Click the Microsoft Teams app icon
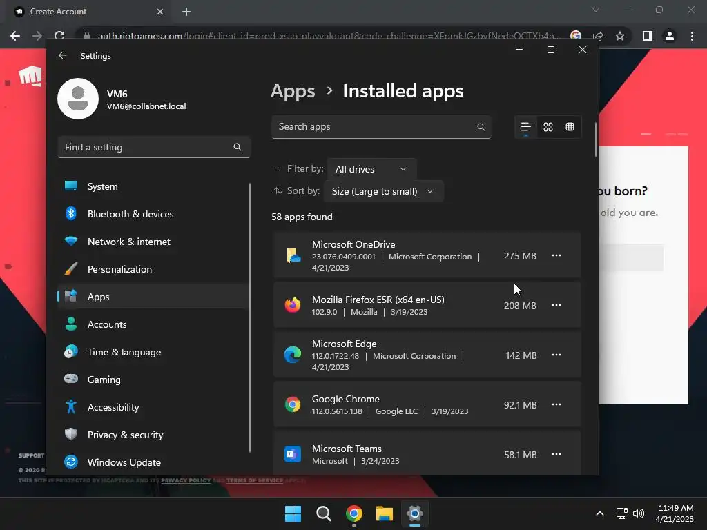The width and height of the screenshot is (707, 530). click(x=293, y=454)
